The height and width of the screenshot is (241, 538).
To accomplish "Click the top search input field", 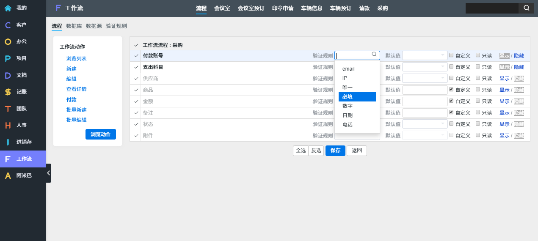I will click(x=491, y=8).
